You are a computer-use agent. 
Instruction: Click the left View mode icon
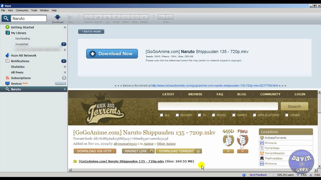point(162,17)
